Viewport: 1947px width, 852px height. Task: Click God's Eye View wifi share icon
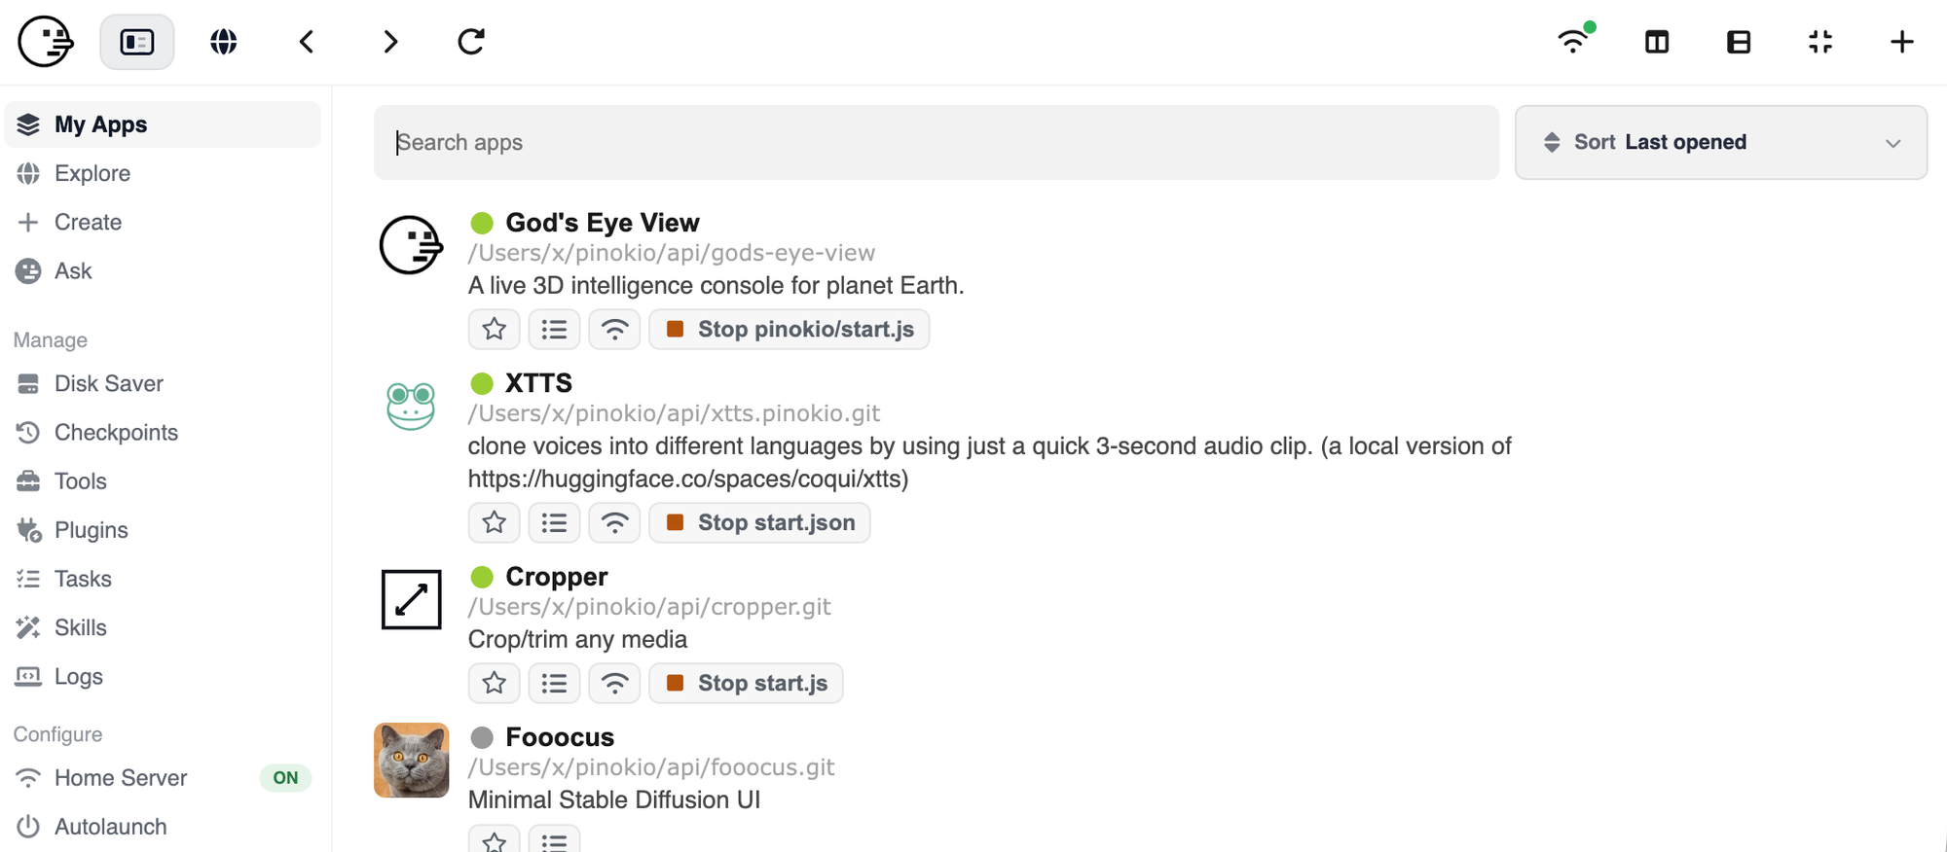(x=614, y=329)
